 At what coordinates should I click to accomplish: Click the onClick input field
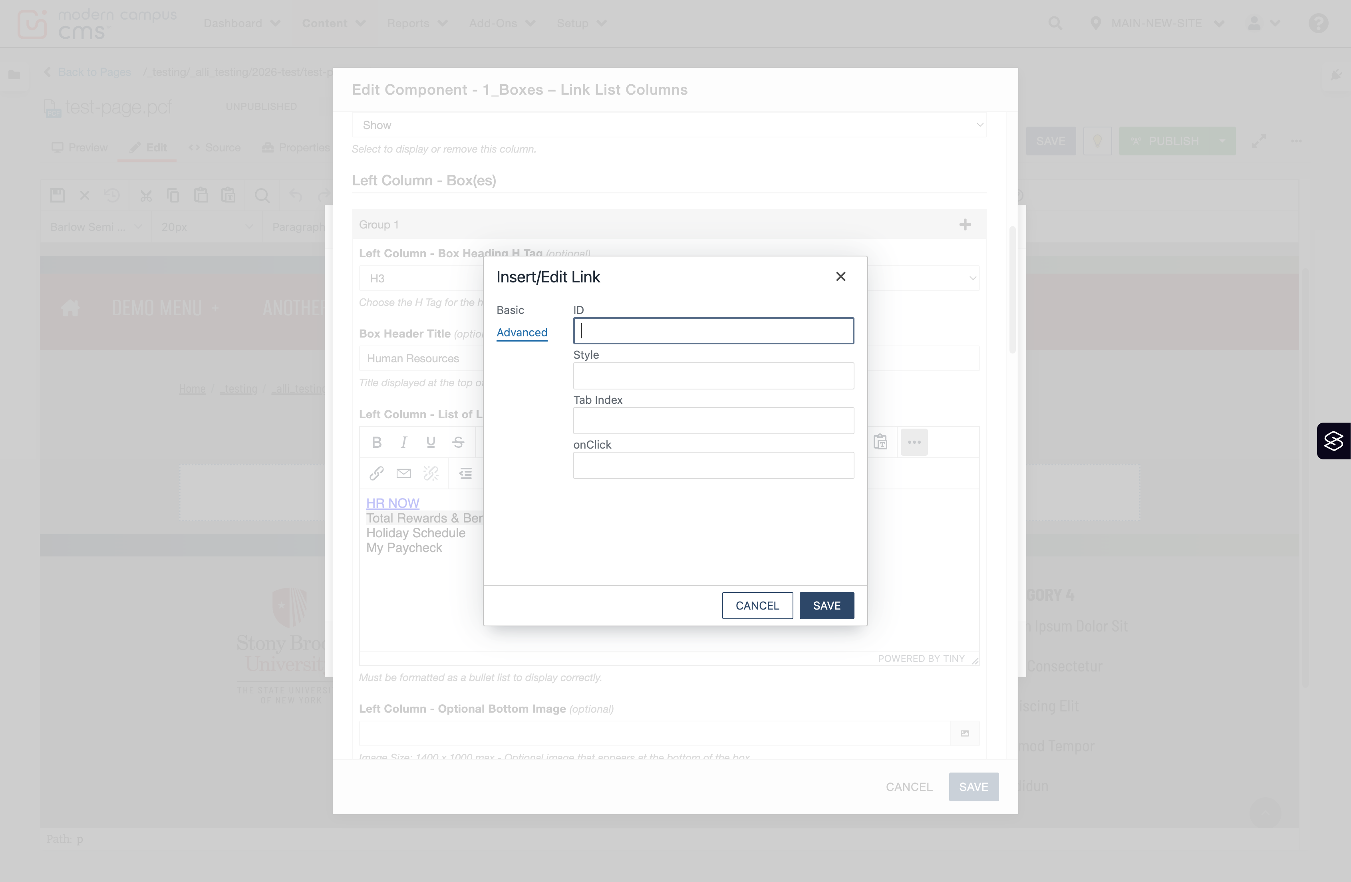click(713, 465)
